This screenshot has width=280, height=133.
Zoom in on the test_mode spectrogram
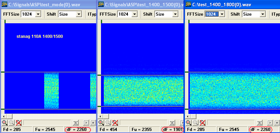tap(5, 123)
